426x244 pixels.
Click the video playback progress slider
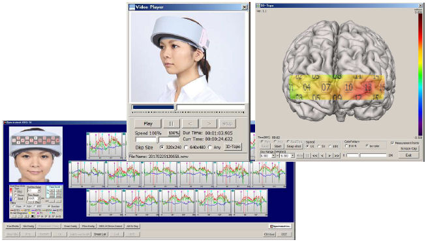188,107
